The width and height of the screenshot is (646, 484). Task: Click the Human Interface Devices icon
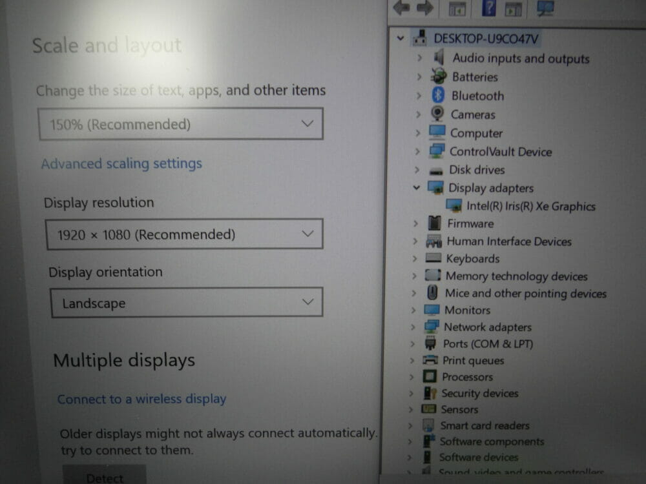(434, 241)
